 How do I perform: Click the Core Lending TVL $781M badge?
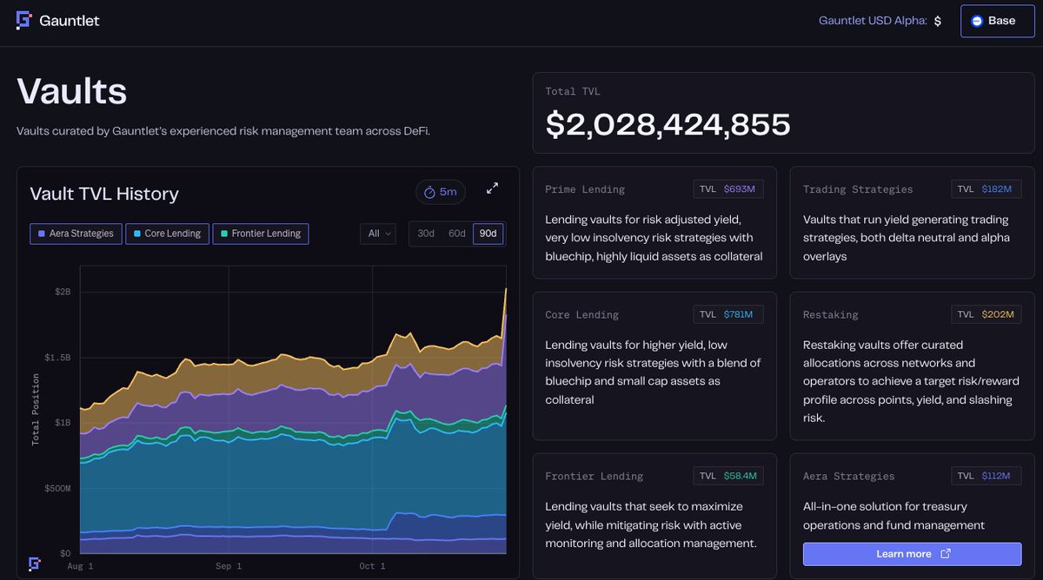pos(728,314)
